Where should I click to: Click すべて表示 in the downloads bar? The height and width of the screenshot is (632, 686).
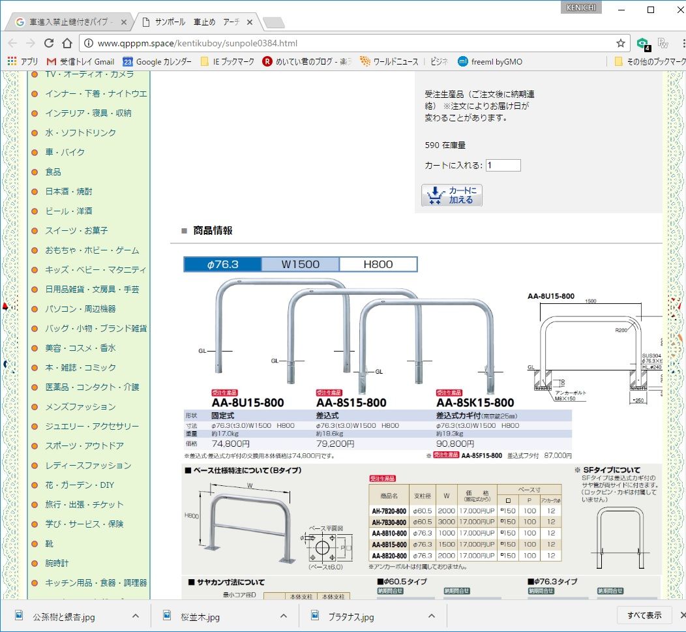click(x=644, y=615)
